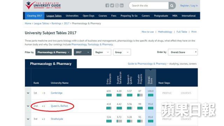Open the Group filter dropdown
This screenshot has width=224, height=126.
tap(122, 52)
